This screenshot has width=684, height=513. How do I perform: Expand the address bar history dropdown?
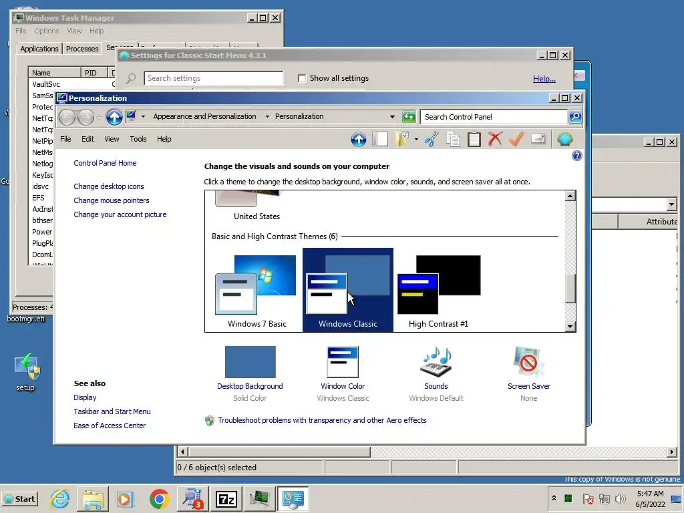click(x=392, y=117)
